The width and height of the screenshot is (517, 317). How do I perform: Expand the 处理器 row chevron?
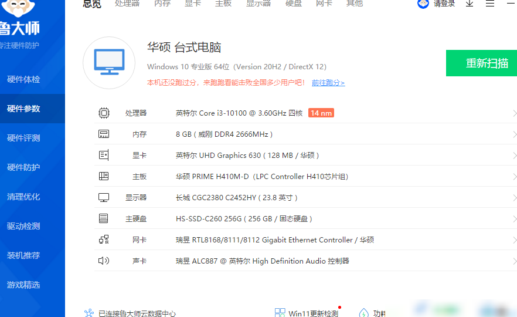515,113
